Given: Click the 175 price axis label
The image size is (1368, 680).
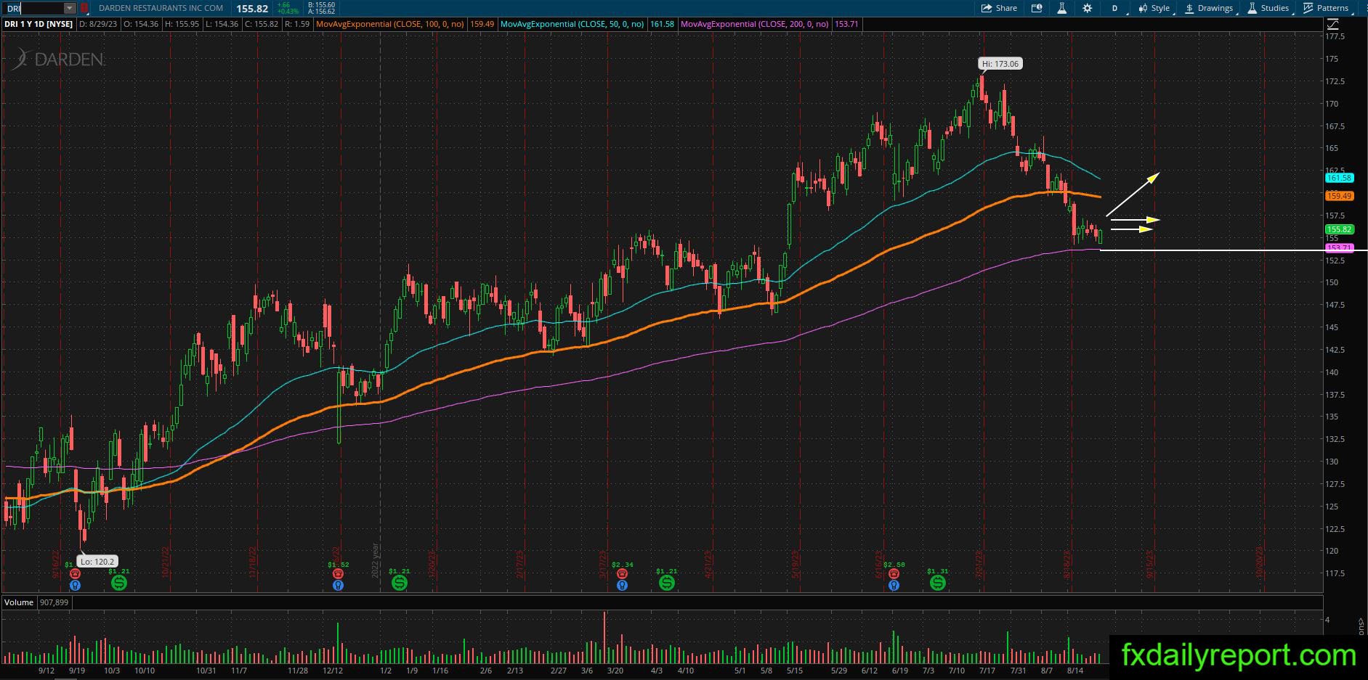Looking at the screenshot, I should tap(1332, 59).
